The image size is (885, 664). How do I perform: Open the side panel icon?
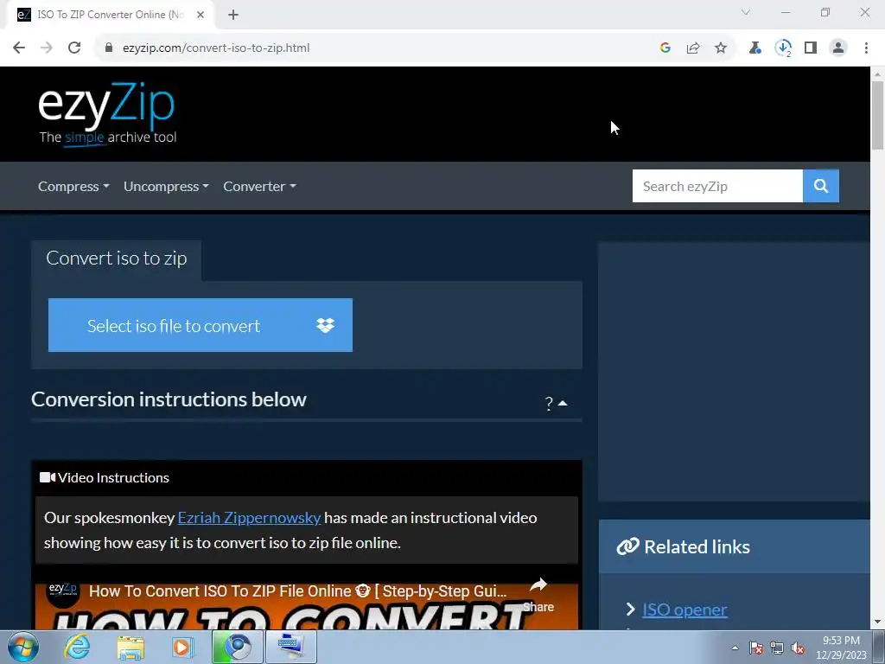(811, 48)
